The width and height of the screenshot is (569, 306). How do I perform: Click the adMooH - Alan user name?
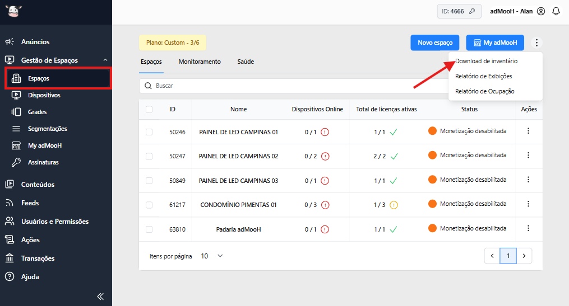pyautogui.click(x=511, y=11)
